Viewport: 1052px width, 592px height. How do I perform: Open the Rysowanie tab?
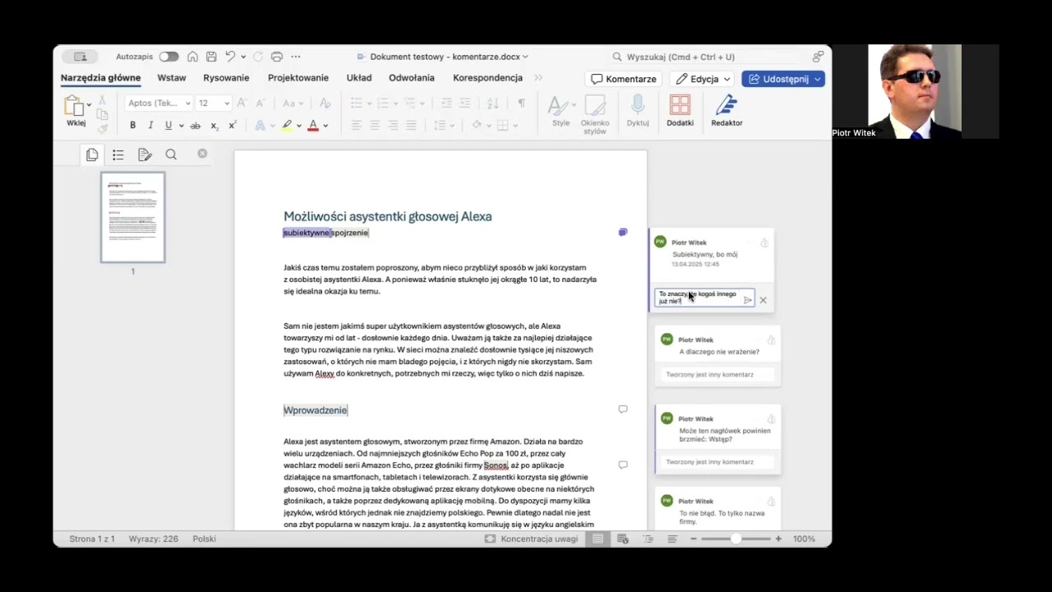226,77
